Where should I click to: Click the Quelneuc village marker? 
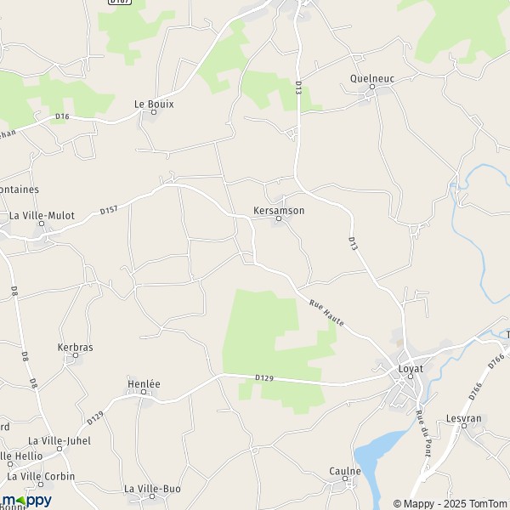(x=372, y=87)
